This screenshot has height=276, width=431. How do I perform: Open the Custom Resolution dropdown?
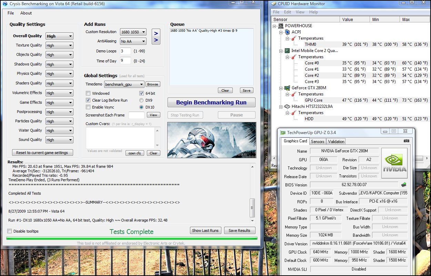coord(133,32)
